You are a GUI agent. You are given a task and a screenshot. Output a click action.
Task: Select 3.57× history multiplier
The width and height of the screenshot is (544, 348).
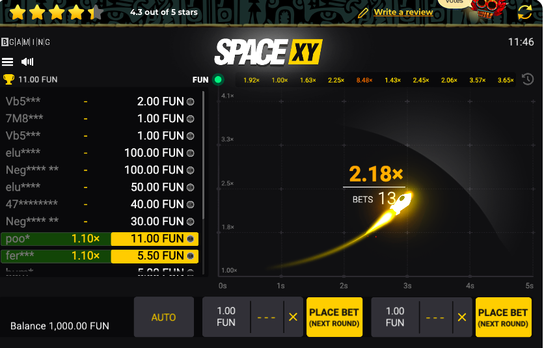(478, 80)
